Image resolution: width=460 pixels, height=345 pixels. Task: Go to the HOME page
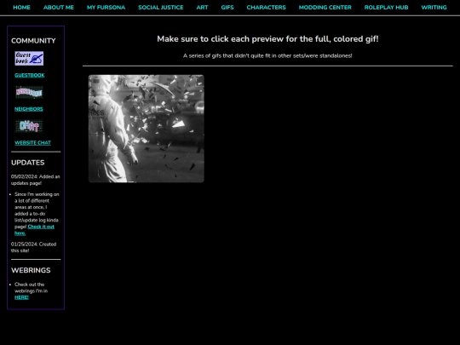(x=21, y=8)
